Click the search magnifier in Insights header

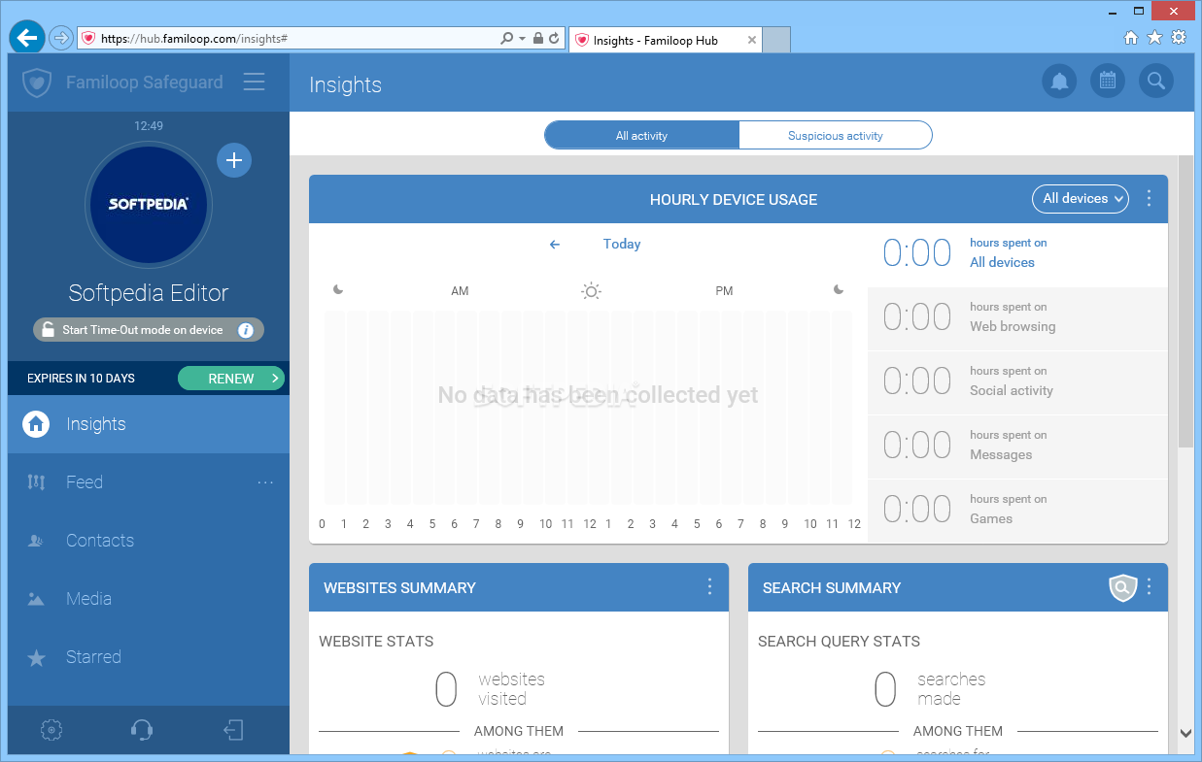[1155, 82]
